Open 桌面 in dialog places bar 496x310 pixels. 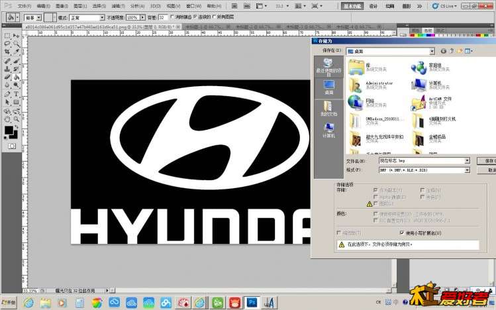coord(329,87)
